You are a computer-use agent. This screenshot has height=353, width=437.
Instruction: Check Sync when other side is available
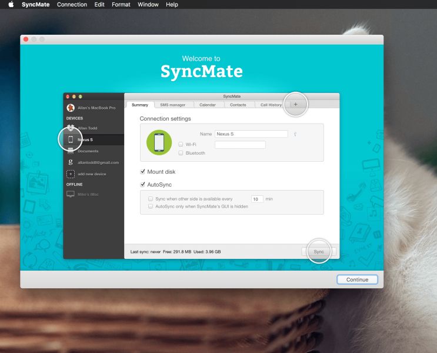[151, 199]
